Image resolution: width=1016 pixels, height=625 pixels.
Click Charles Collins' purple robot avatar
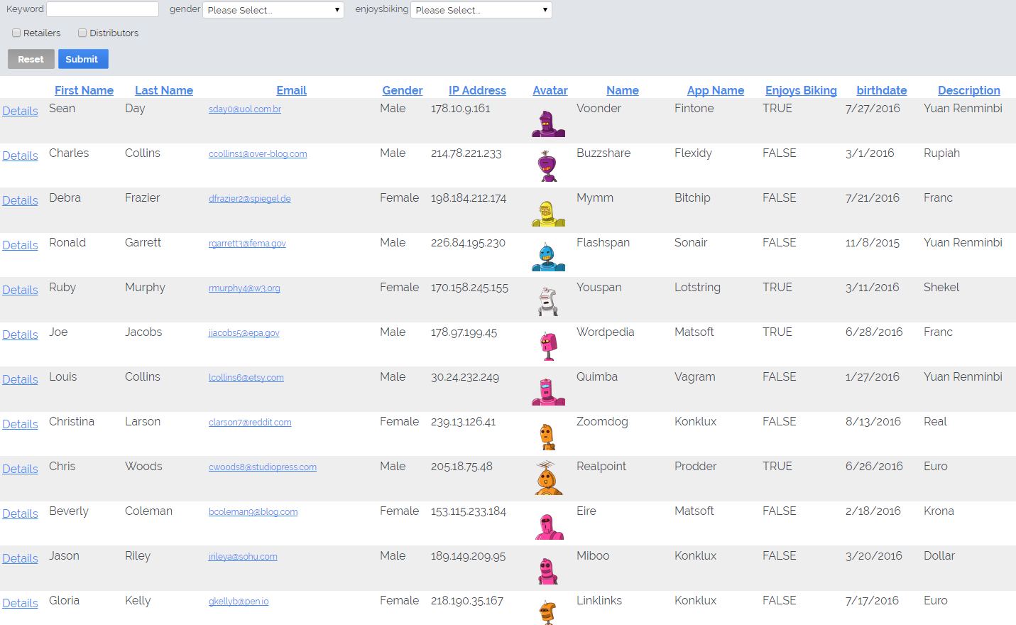pos(547,167)
